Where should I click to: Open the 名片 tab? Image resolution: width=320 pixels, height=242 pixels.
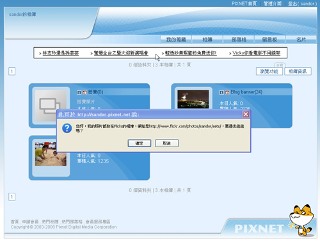[x=301, y=40]
